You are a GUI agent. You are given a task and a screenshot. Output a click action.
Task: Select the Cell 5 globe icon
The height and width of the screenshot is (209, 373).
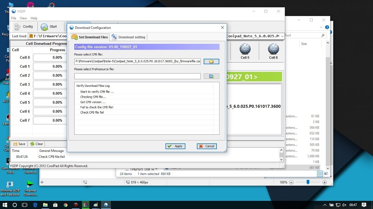pos(245,51)
